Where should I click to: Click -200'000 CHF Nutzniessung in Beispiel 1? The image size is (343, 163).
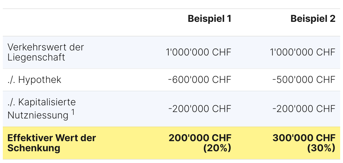pos(200,108)
